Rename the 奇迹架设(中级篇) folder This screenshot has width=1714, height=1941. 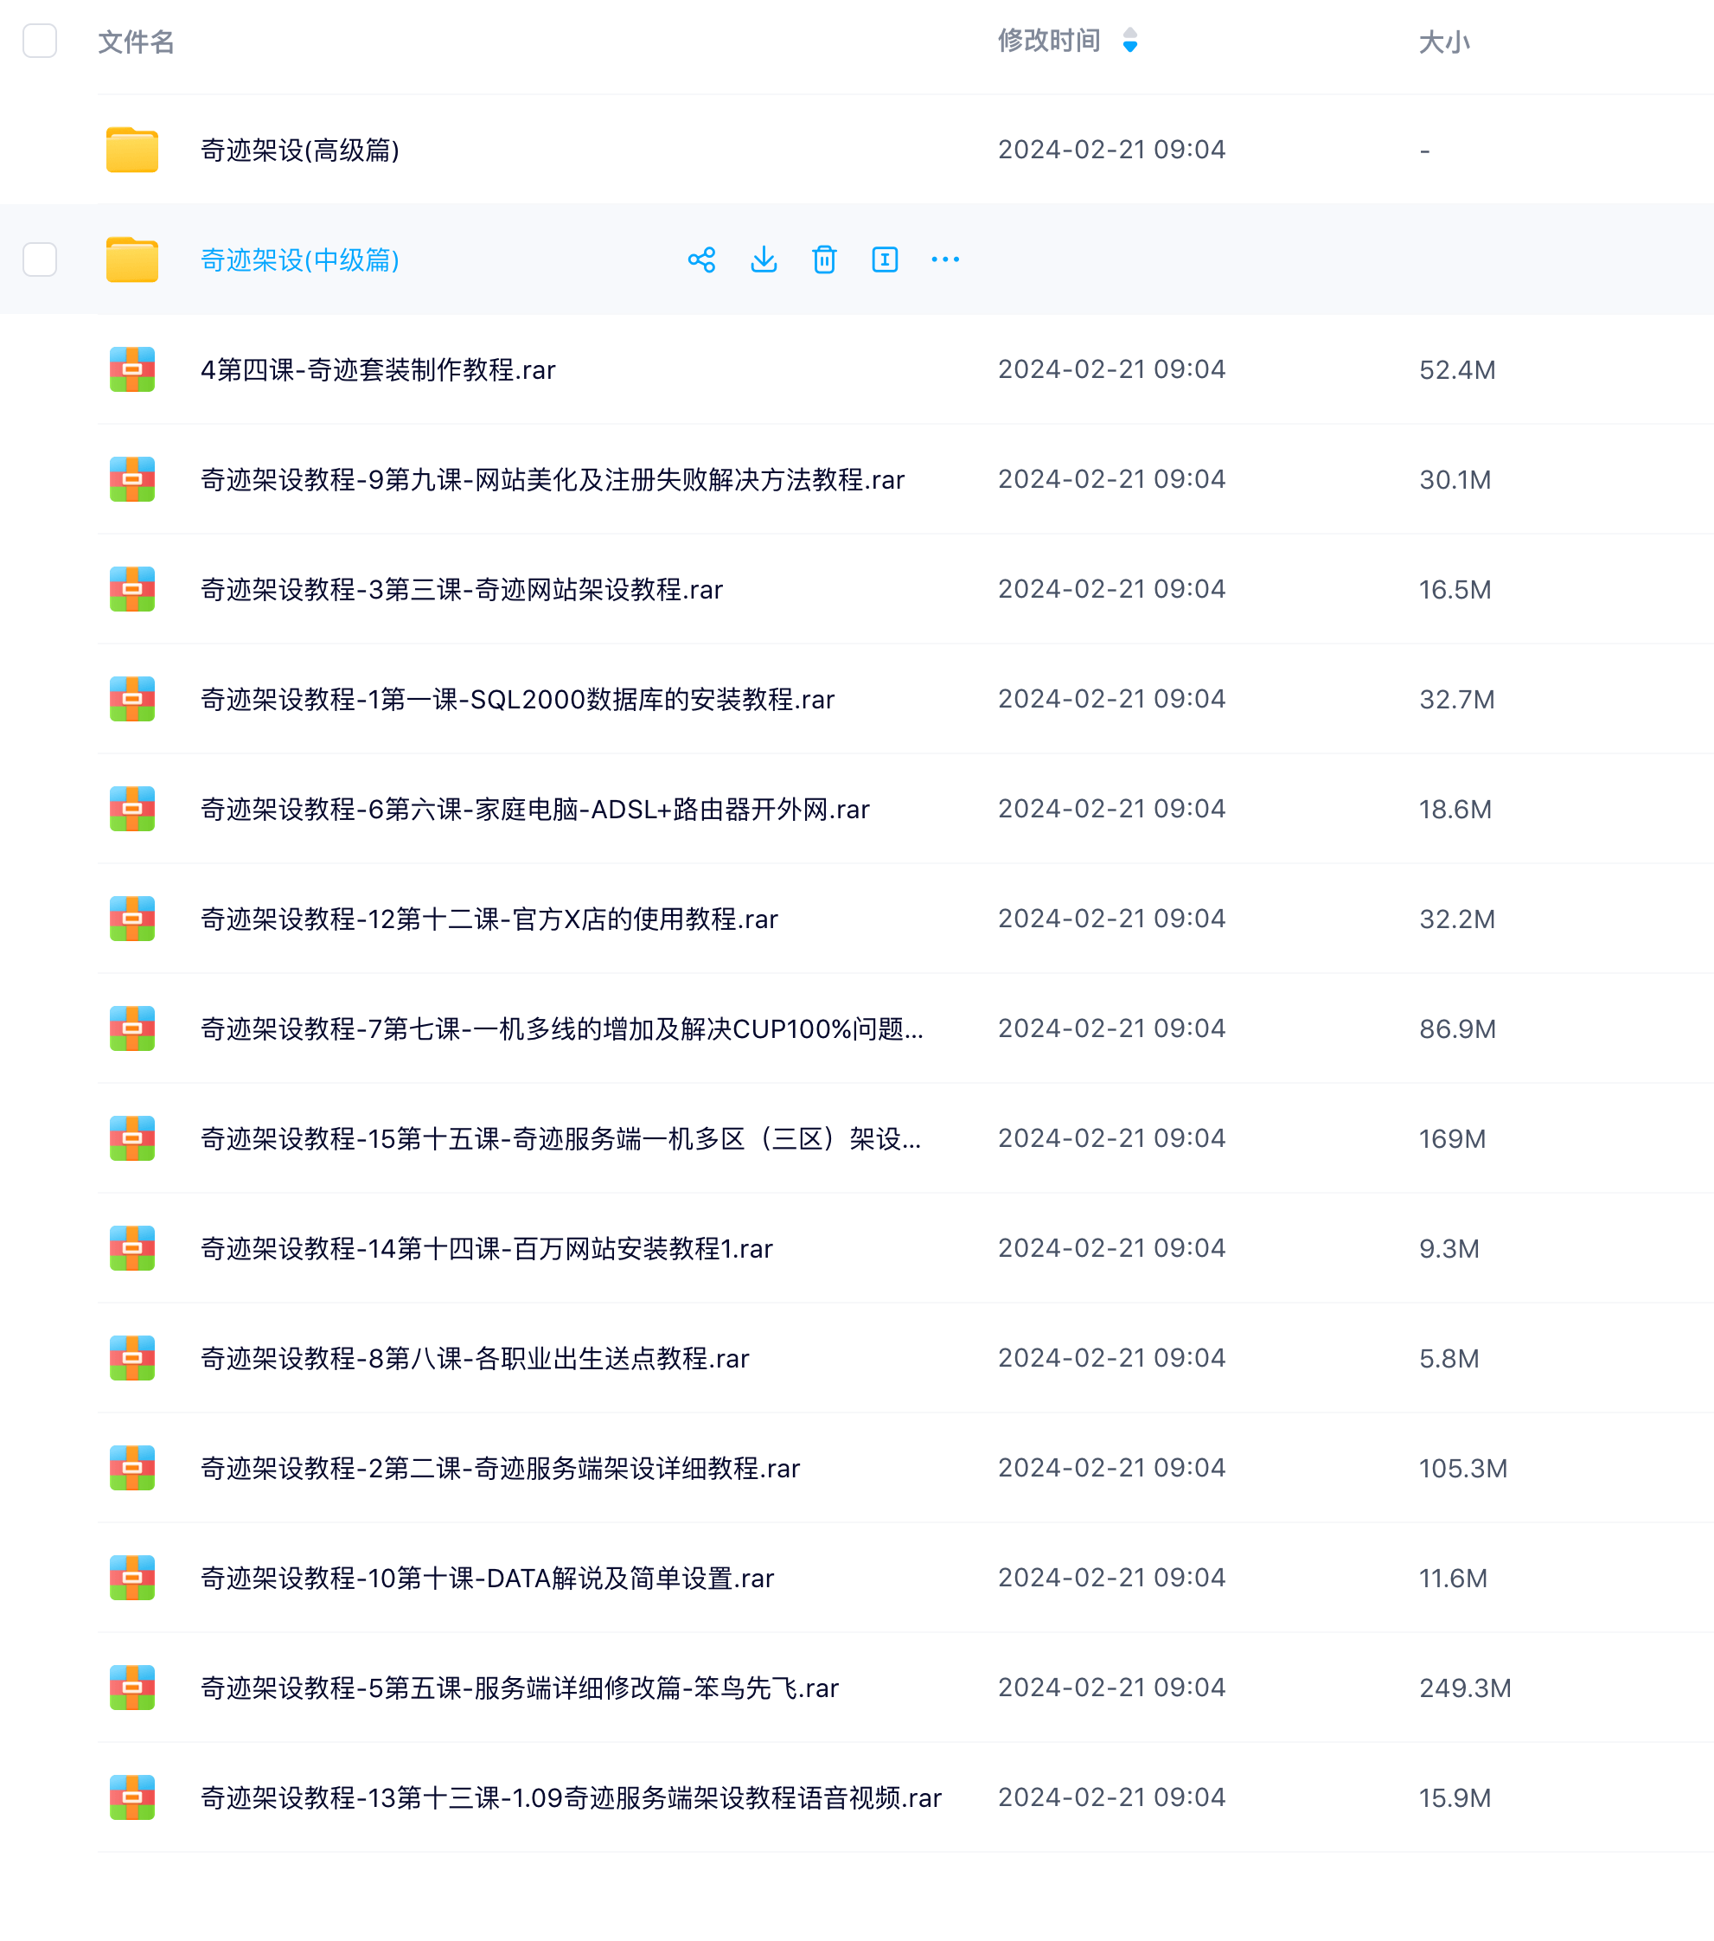coord(885,259)
